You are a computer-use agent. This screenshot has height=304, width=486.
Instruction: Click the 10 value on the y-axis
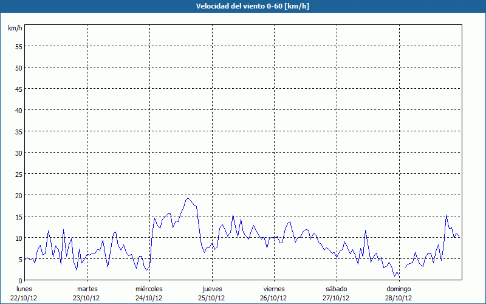pos(18,238)
